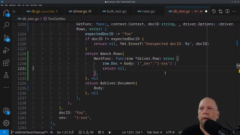Image resolution: width=240 pixels, height=135 pixels.
Task: Open the Help menu
Action: click(x=40, y=5)
